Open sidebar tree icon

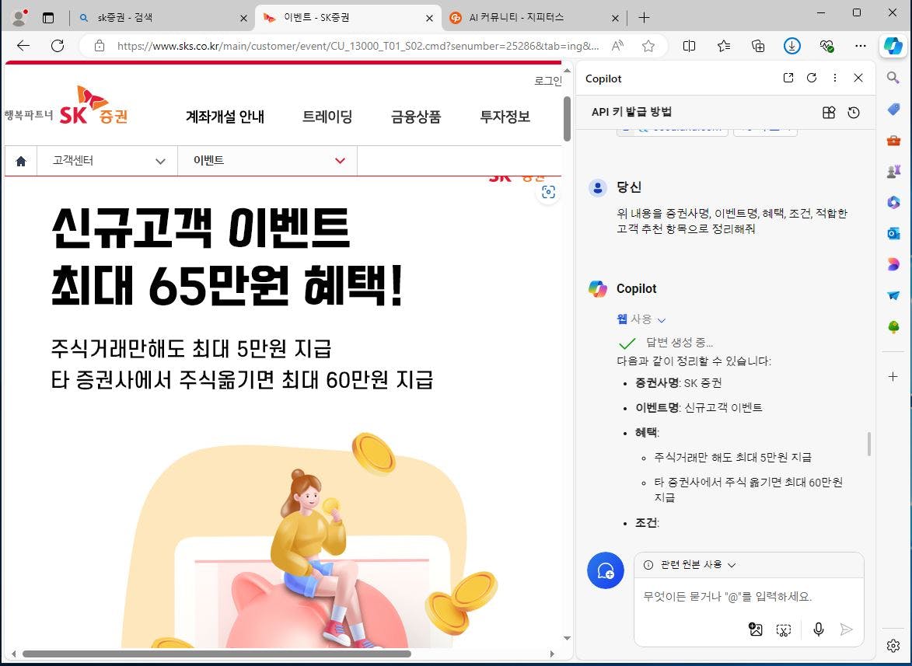(x=893, y=326)
